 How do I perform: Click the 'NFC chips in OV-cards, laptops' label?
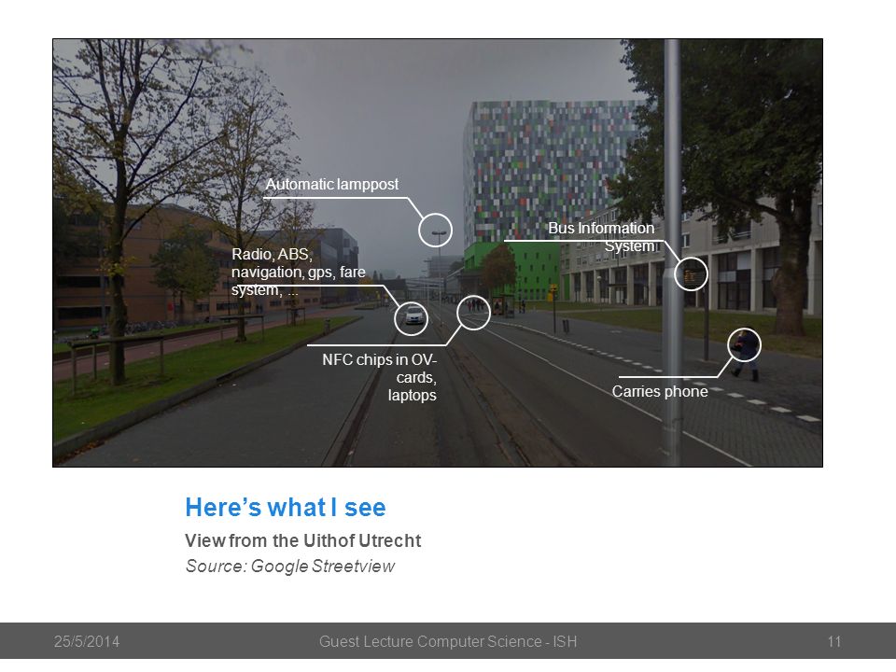coord(380,377)
